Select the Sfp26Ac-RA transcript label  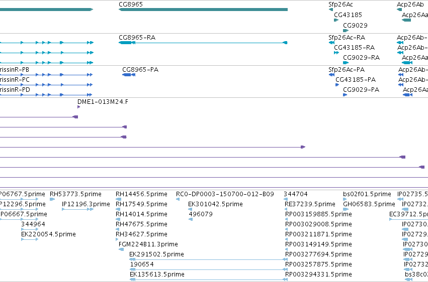point(347,38)
